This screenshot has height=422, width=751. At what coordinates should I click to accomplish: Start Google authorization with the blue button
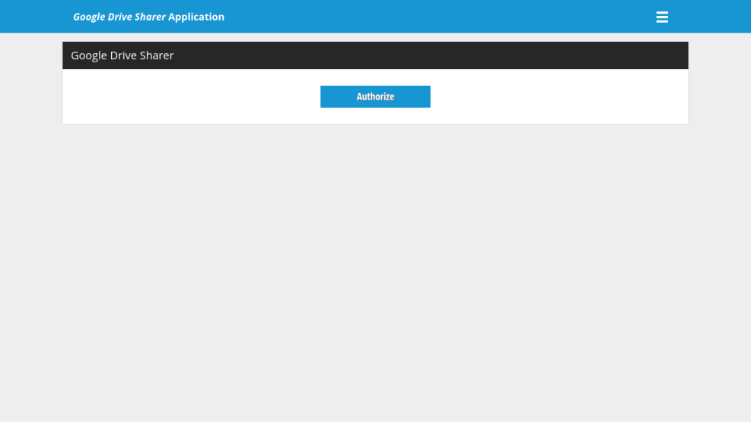point(375,97)
